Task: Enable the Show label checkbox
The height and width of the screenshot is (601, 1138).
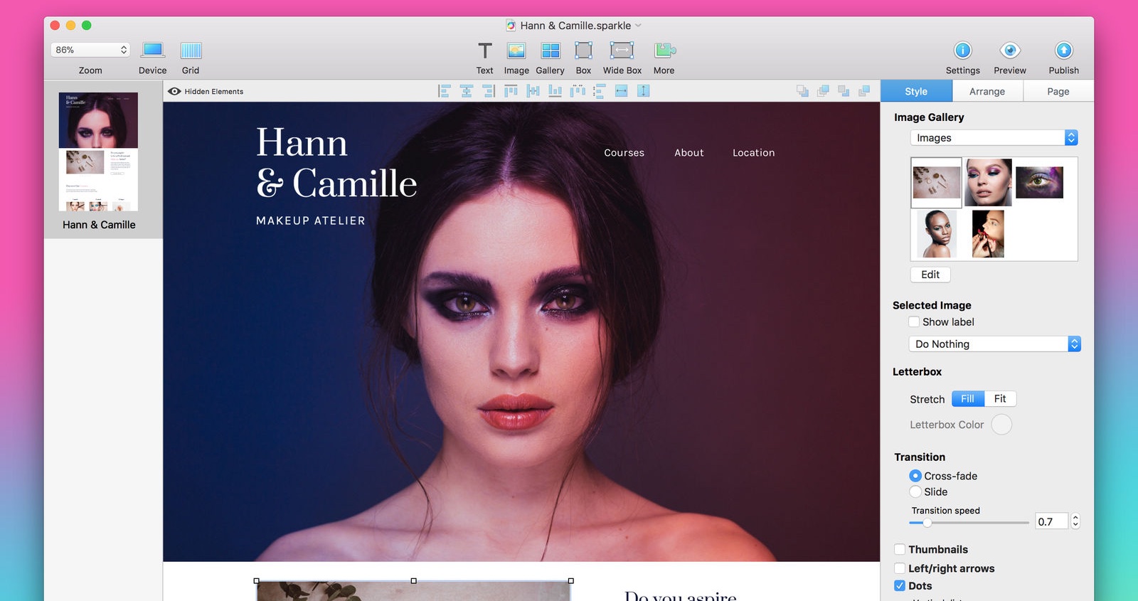Action: 915,322
